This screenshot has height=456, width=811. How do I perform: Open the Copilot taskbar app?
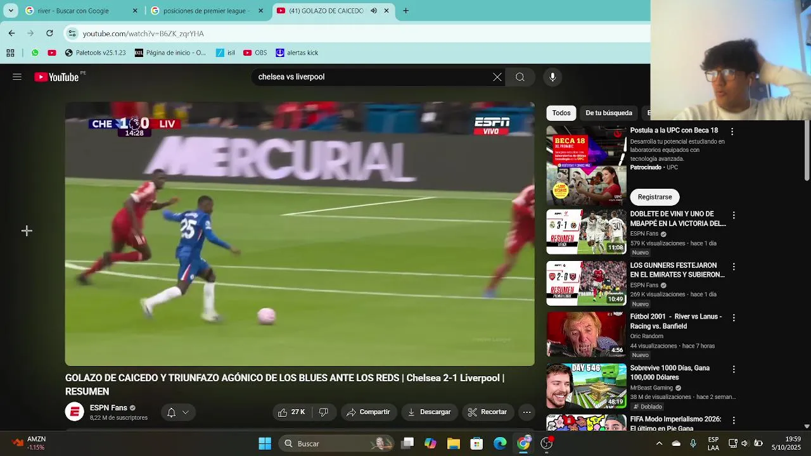(x=430, y=443)
